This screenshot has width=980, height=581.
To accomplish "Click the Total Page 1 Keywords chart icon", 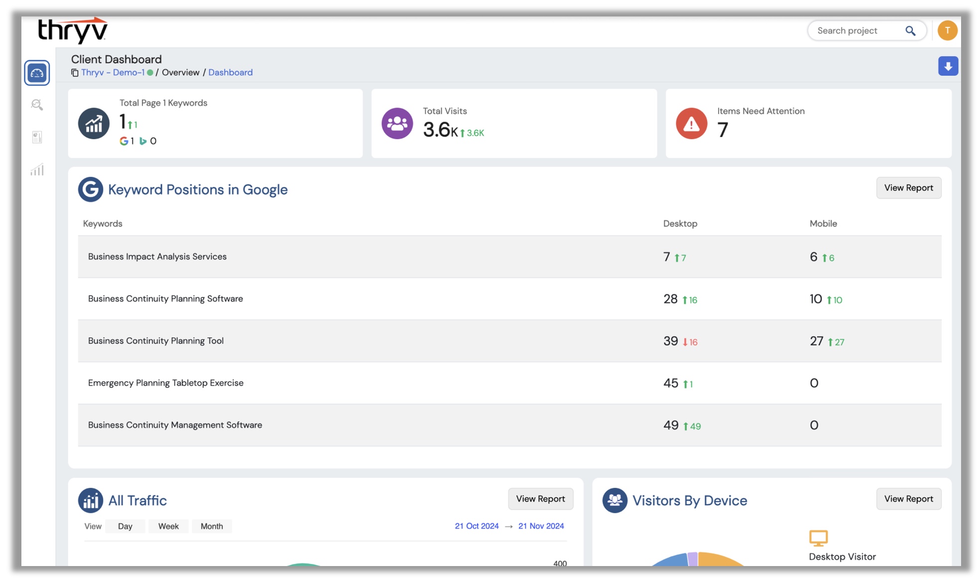I will pyautogui.click(x=94, y=123).
